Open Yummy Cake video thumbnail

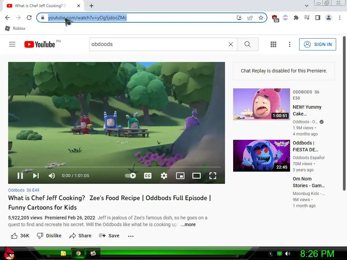point(261,104)
